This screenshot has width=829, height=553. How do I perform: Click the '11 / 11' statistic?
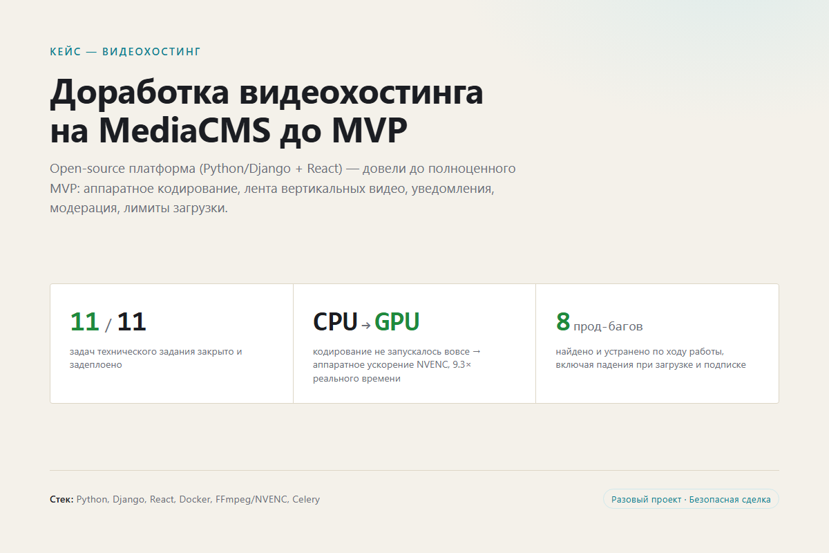108,322
